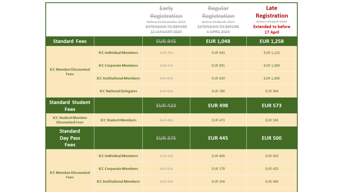This screenshot has height=192, width=343.
Task: Click the ICC National Delegates row label
Action: tap(118, 91)
